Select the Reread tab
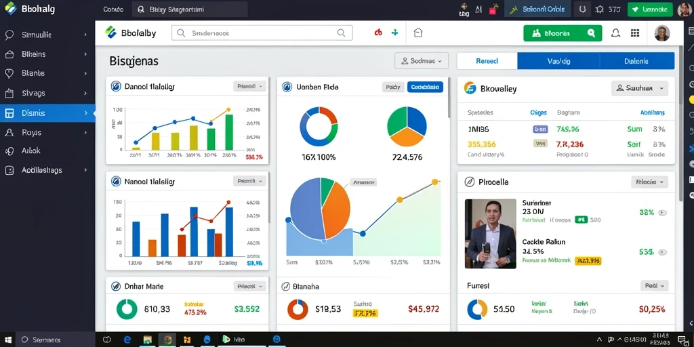Screen dimensions: 694x347 click(487, 61)
